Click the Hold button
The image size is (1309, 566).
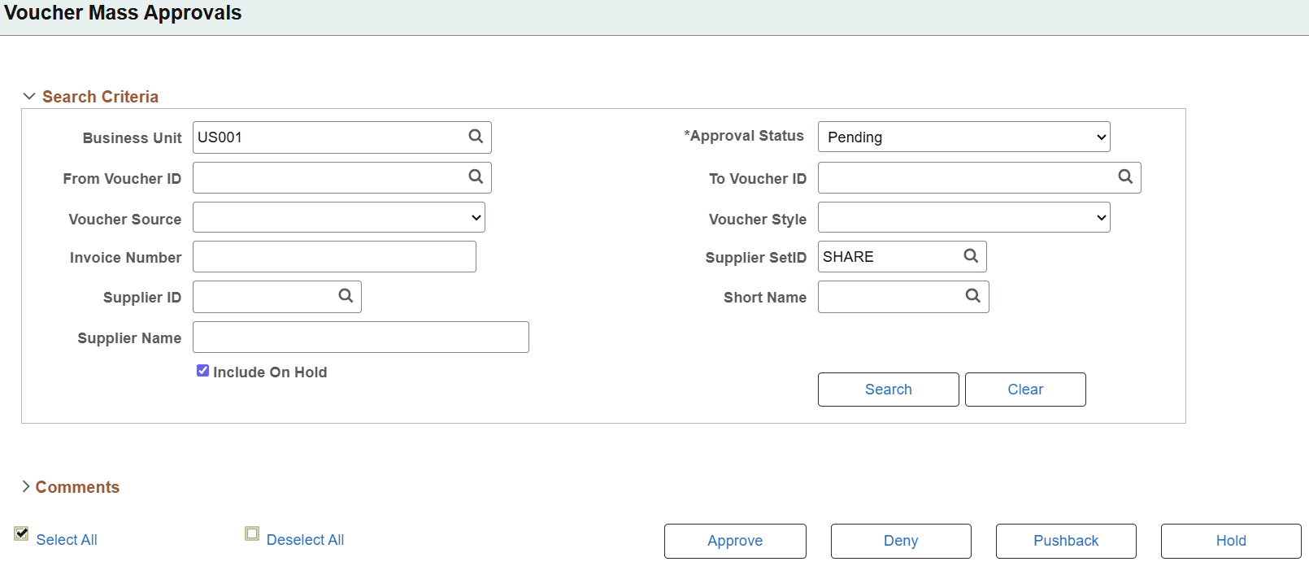1231,541
